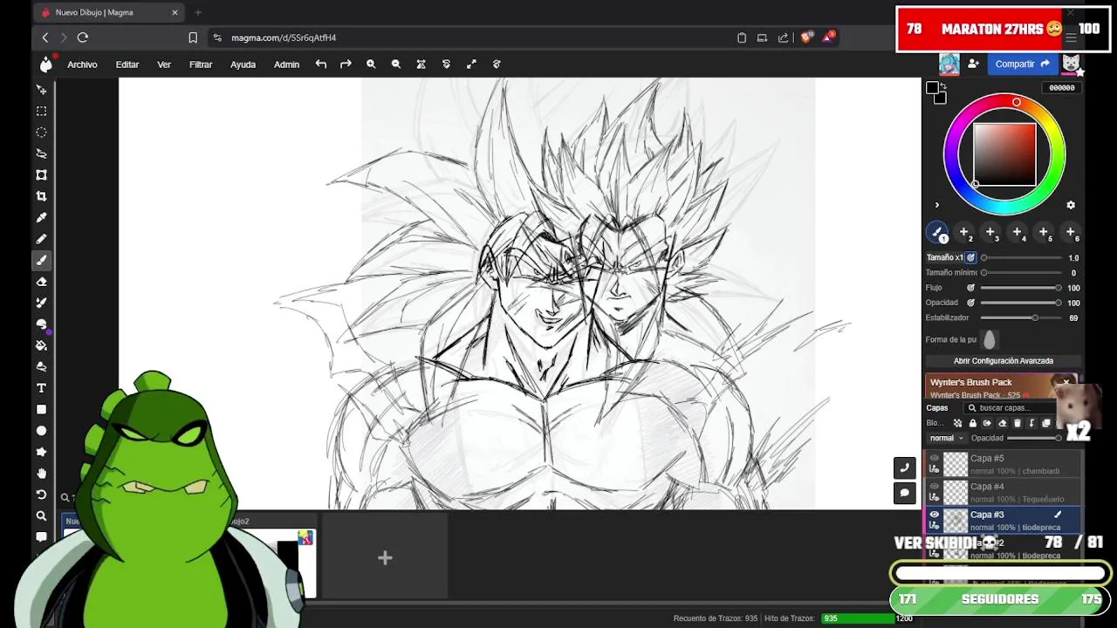The image size is (1117, 628).
Task: Toggle visibility of Capa #5
Action: coord(934,458)
